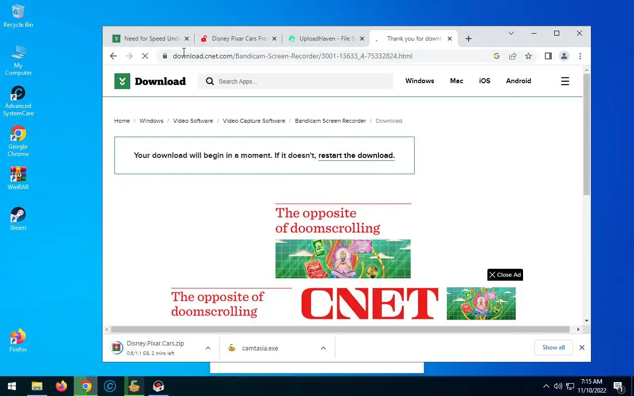The image size is (634, 396).
Task: Click the CNET banner logo
Action: (x=370, y=303)
